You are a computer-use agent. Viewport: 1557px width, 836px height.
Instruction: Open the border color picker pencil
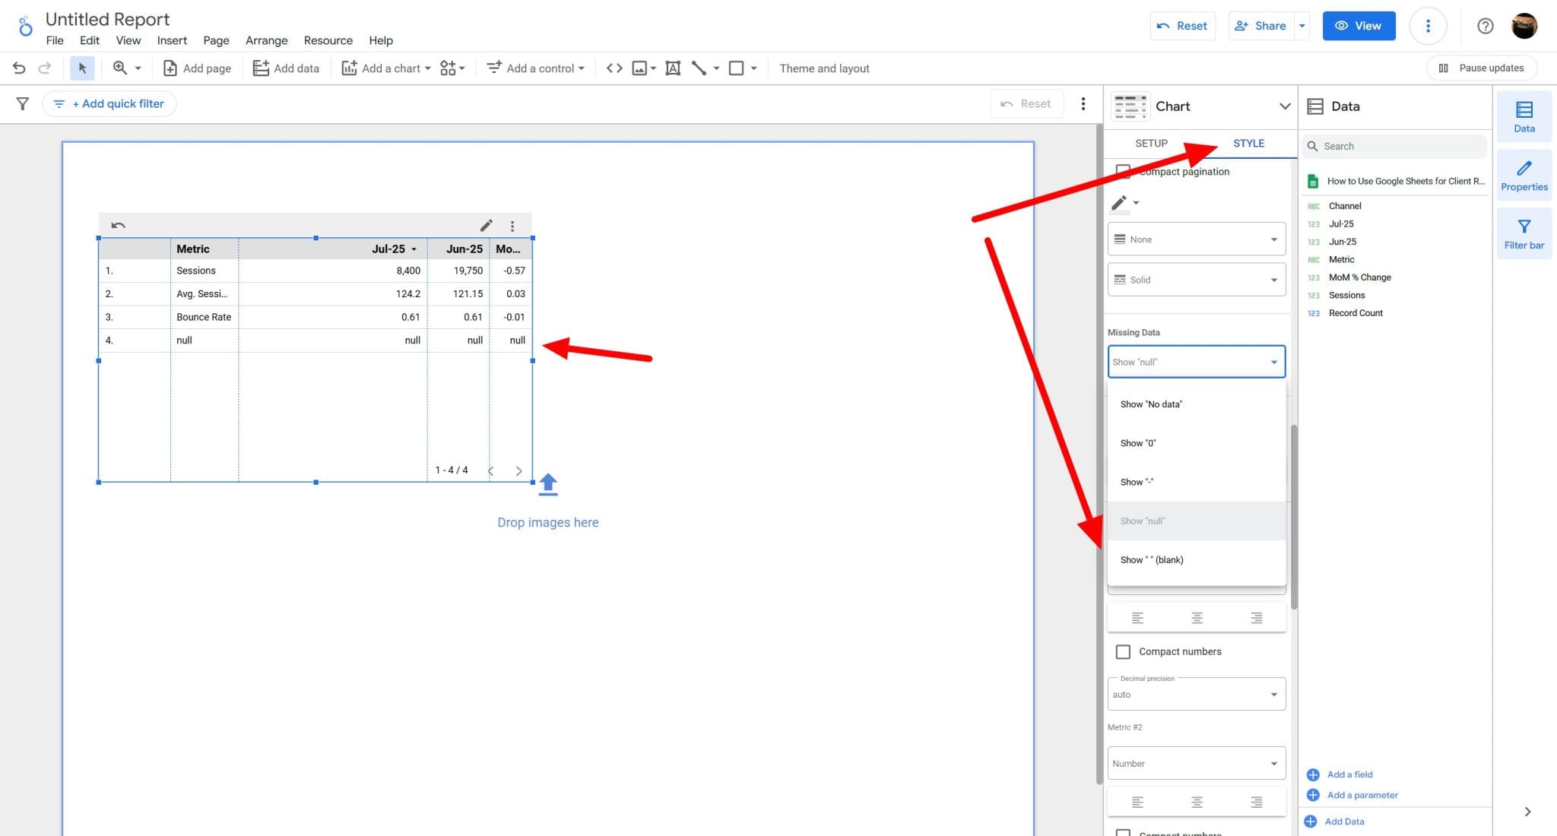(1119, 202)
